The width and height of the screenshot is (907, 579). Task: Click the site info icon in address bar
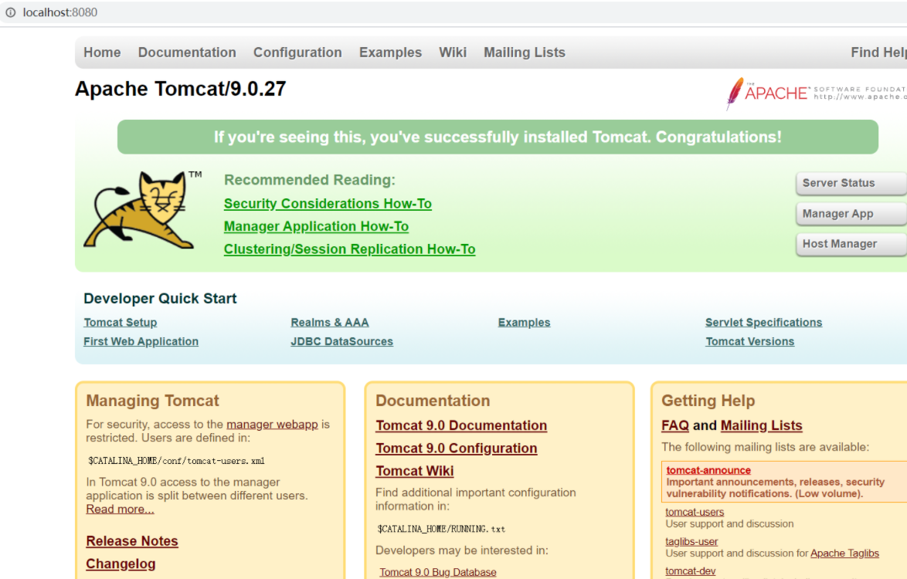[x=10, y=12]
